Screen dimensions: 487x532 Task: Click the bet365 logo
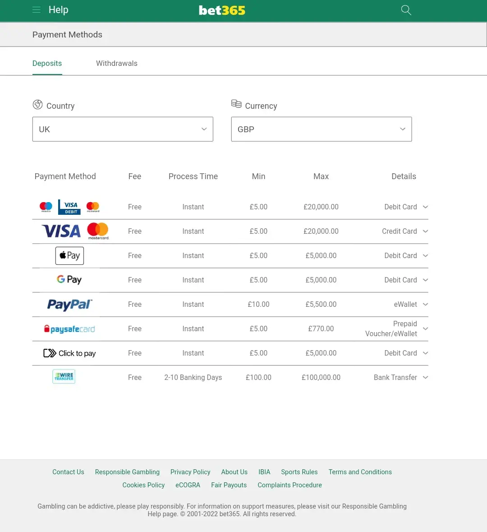[222, 10]
